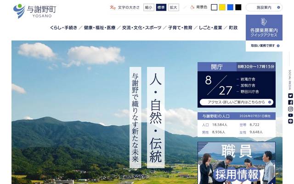
Task: Open the 健康・福祉・医療 menu
Action: coord(100,28)
